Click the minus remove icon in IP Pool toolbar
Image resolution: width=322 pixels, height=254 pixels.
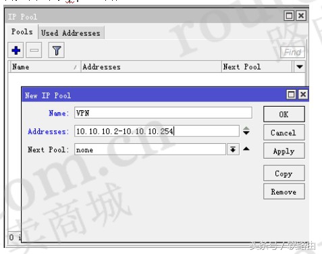click(34, 50)
